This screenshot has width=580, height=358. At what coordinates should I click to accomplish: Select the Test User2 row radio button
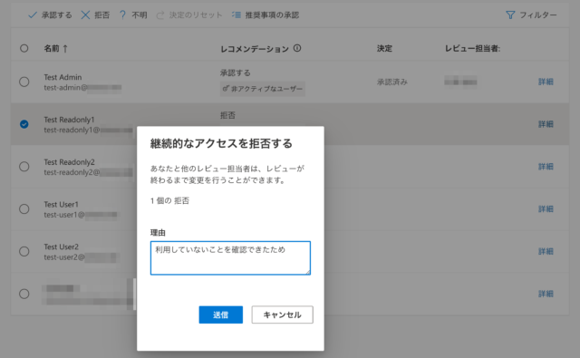pos(24,251)
